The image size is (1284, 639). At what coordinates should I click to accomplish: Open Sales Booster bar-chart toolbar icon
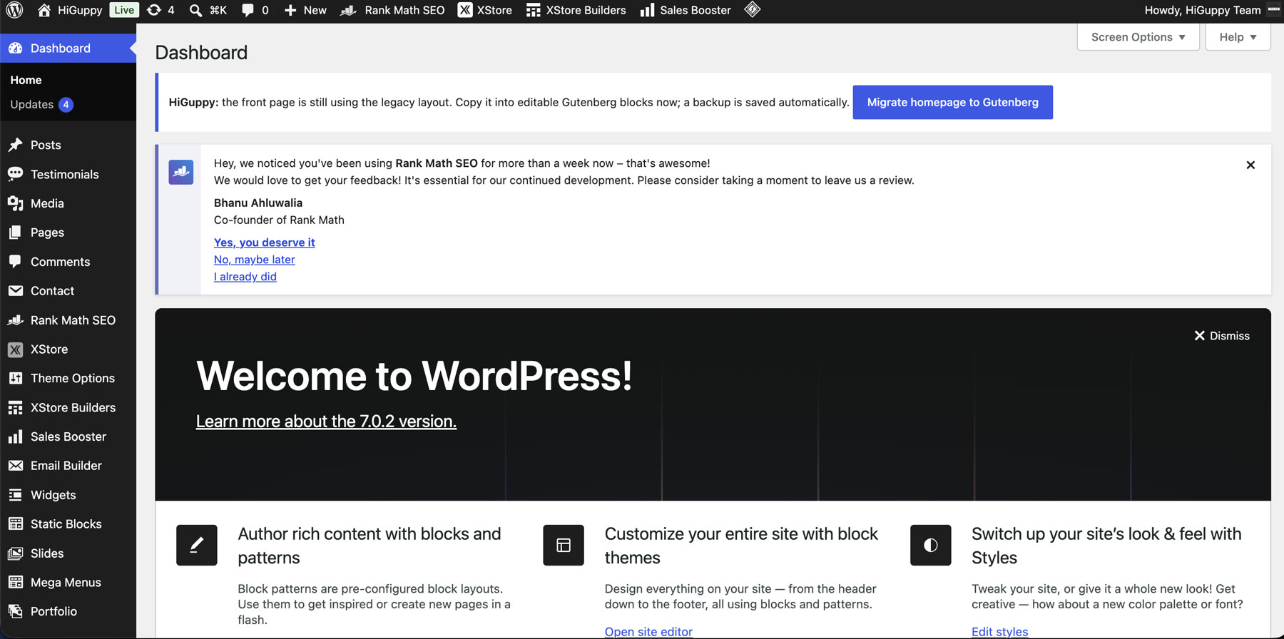pos(647,10)
